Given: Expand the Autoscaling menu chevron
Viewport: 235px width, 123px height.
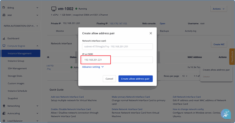Looking at the screenshot, I should (37, 113).
